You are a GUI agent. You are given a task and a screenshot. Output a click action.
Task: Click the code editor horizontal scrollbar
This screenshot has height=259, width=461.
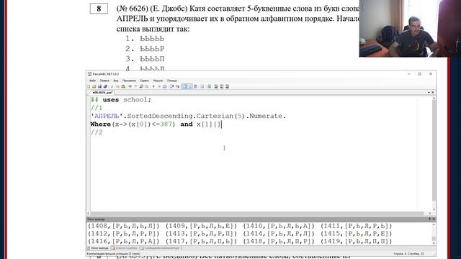259,214
